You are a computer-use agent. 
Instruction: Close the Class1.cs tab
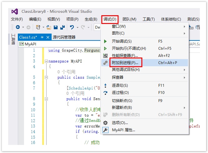click(x=48, y=37)
